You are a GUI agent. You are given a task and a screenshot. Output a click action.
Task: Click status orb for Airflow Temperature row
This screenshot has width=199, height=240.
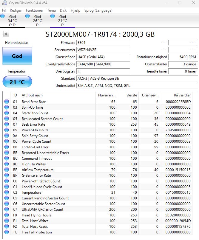pos(7,170)
